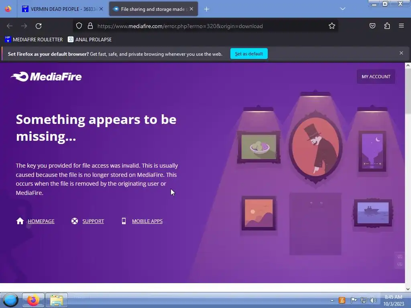
Task: Dismiss the default browser notification bar
Action: (401, 53)
